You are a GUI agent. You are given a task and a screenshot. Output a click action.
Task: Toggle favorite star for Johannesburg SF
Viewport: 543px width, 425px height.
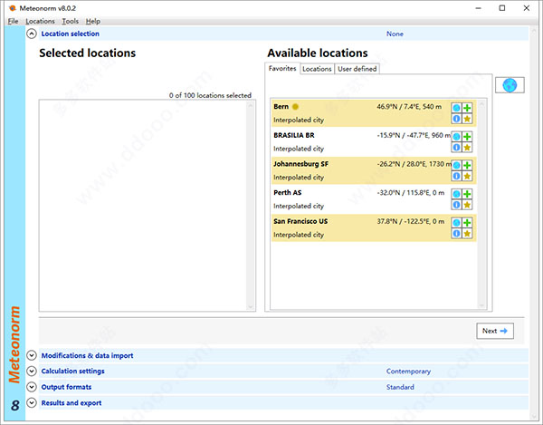click(x=467, y=176)
